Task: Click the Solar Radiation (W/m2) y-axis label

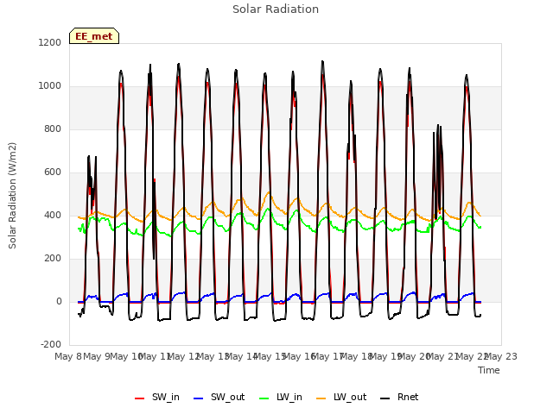Action: pos(12,196)
